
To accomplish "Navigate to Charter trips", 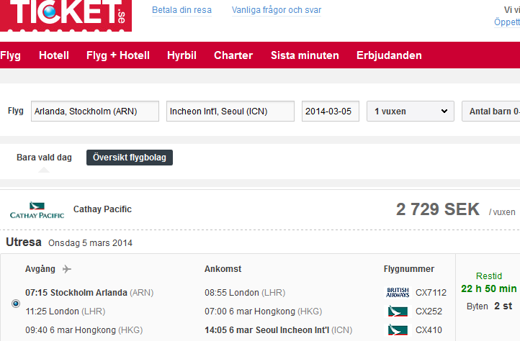I will click(233, 55).
